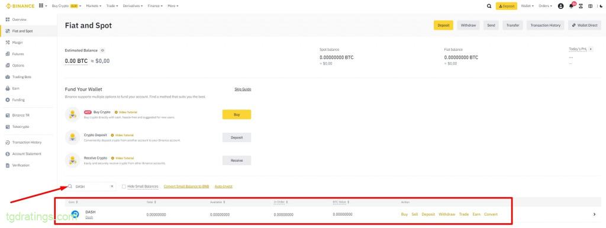The image size is (606, 228).
Task: Open the user profile icon
Action: 561,6
